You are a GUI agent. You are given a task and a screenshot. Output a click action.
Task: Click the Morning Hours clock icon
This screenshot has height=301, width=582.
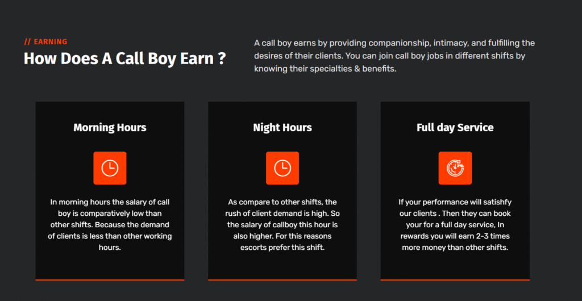(x=110, y=168)
